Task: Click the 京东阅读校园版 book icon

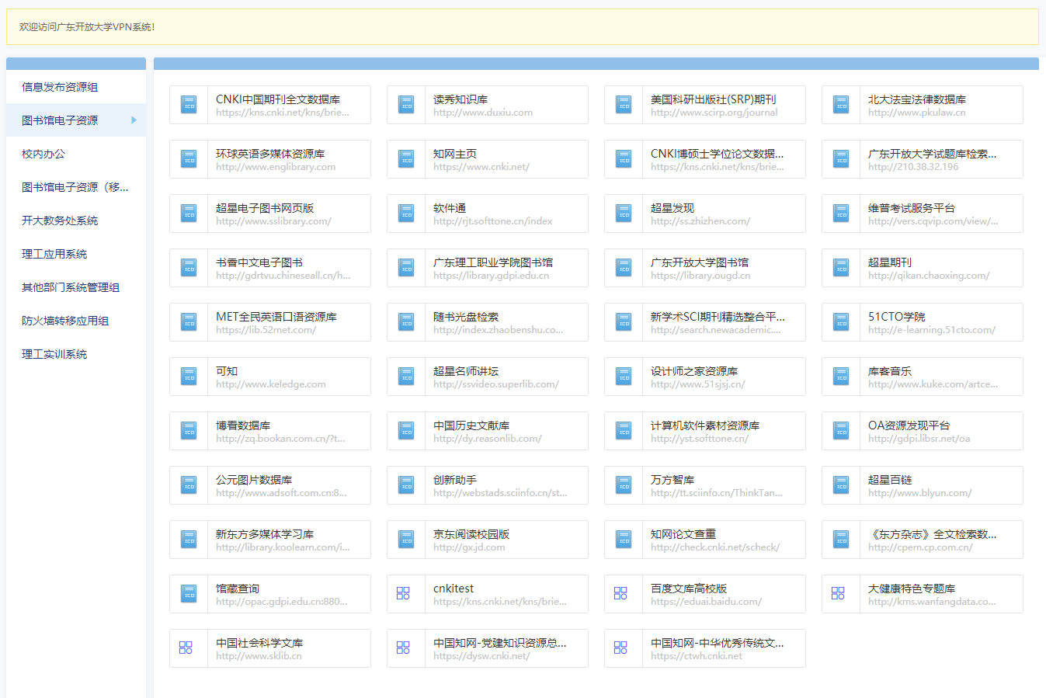Action: 406,540
